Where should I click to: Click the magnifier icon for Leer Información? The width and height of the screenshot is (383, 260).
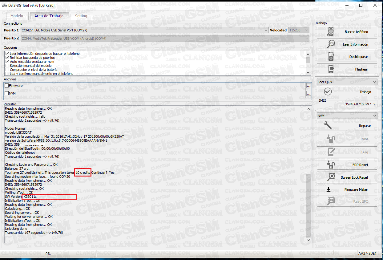tap(331, 44)
